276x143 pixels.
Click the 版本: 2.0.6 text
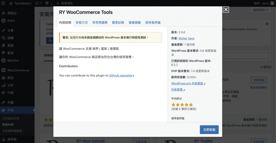[x=178, y=32]
